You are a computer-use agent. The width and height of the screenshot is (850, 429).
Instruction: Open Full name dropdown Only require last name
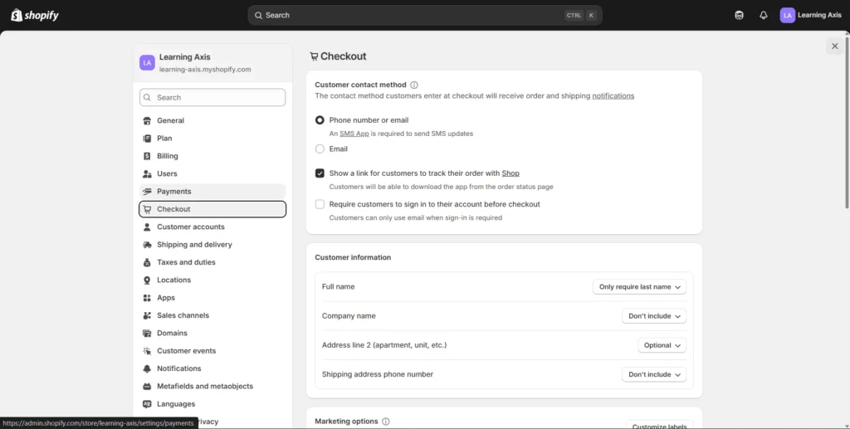640,287
